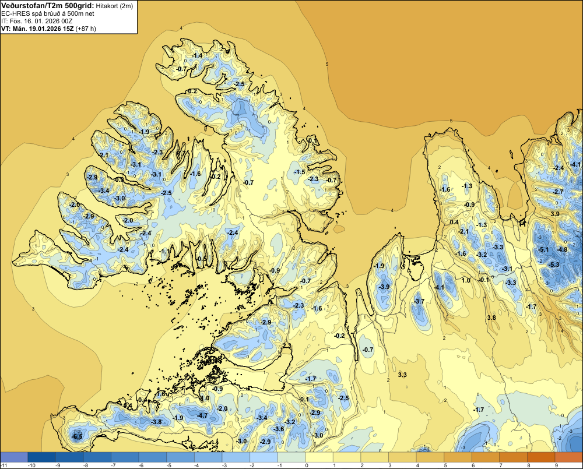Click the '3.9' temperature value
The image size is (583, 469).
pos(555,214)
